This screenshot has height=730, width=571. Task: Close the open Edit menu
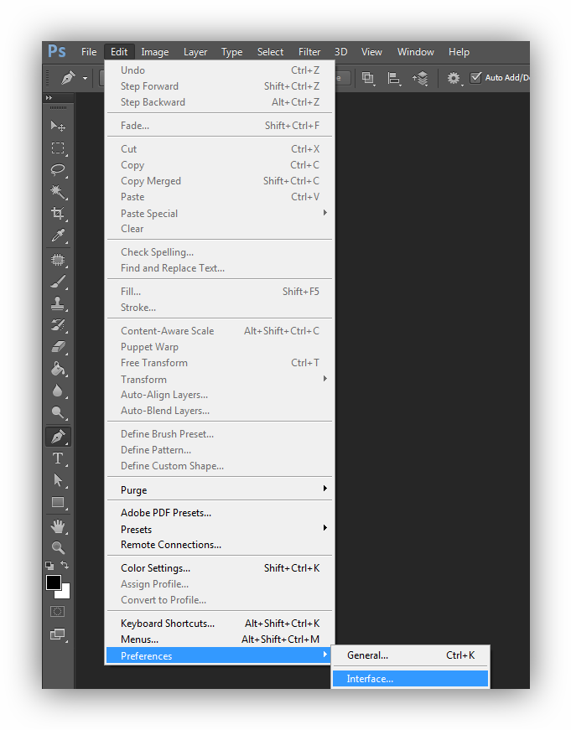point(119,52)
